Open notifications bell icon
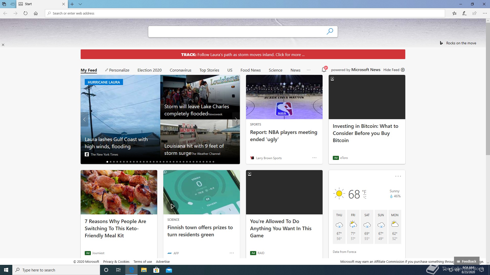 (324, 69)
